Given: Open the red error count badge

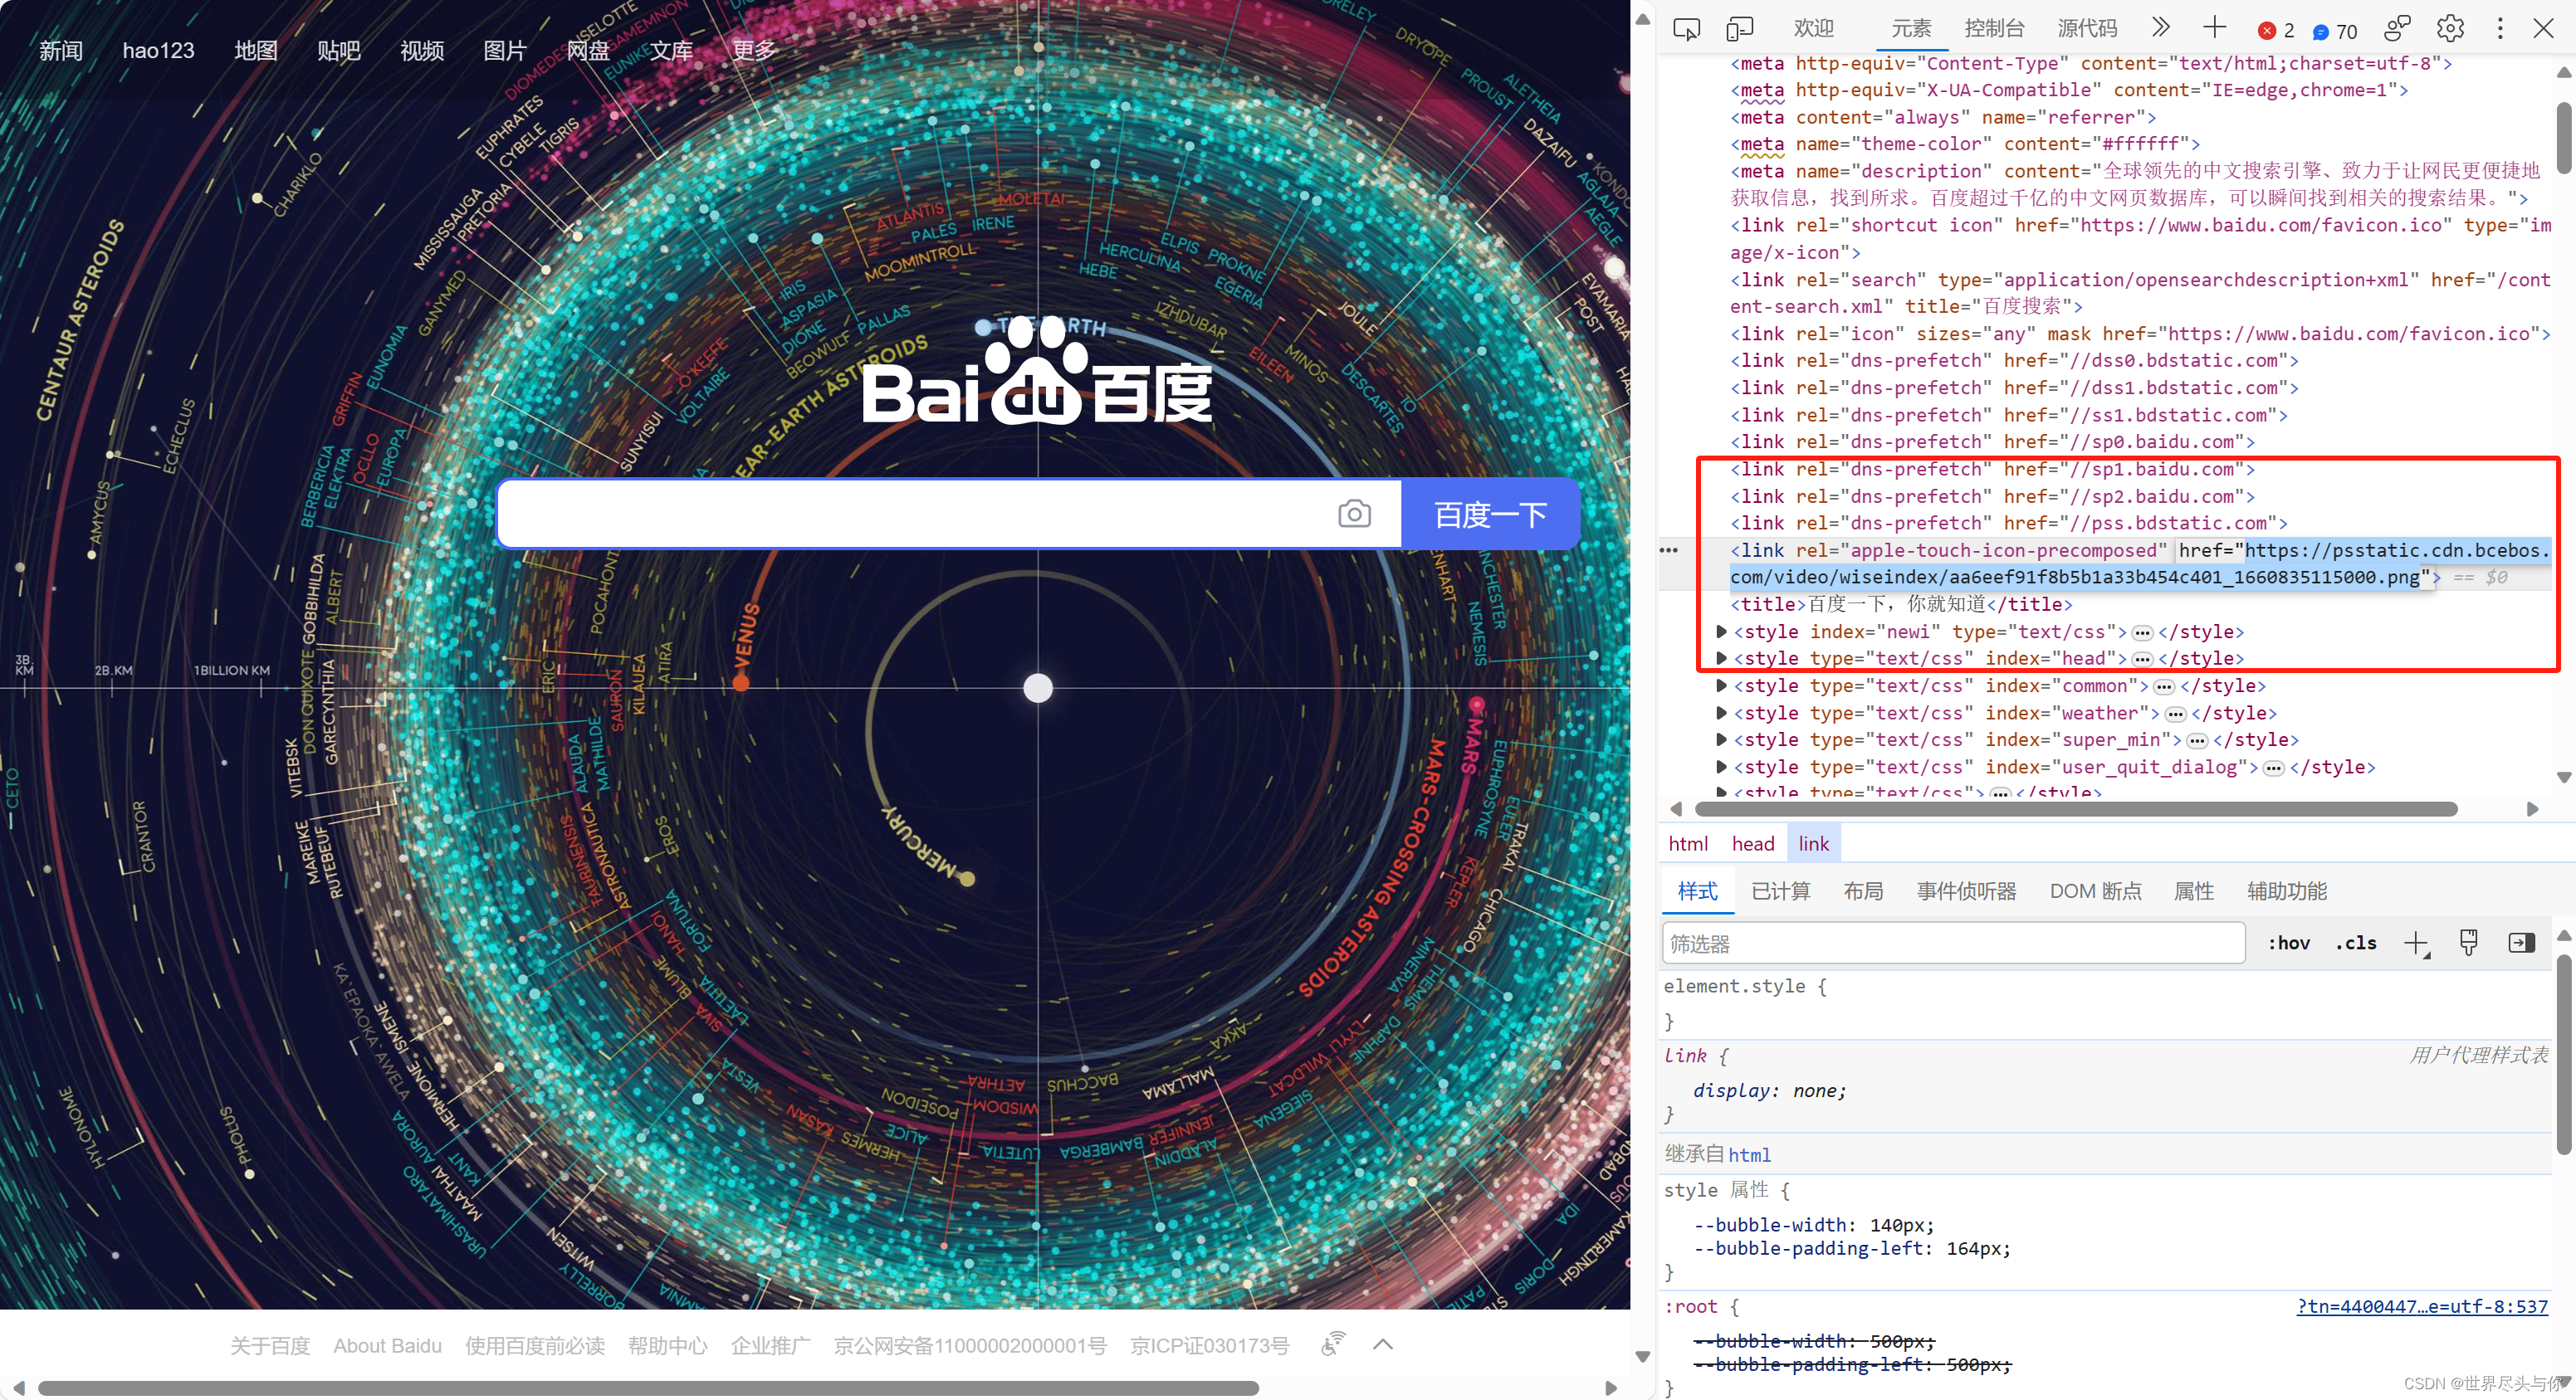Looking at the screenshot, I should 2277,31.
